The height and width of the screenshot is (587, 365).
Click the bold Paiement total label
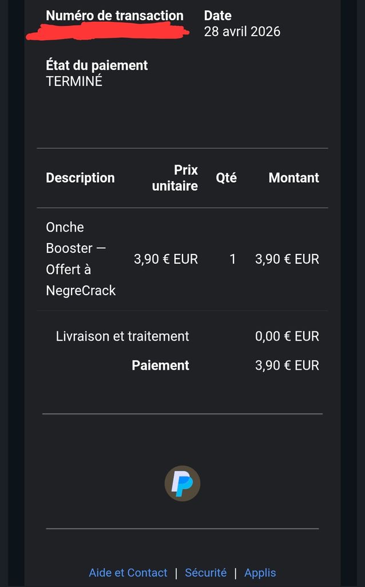click(x=160, y=365)
